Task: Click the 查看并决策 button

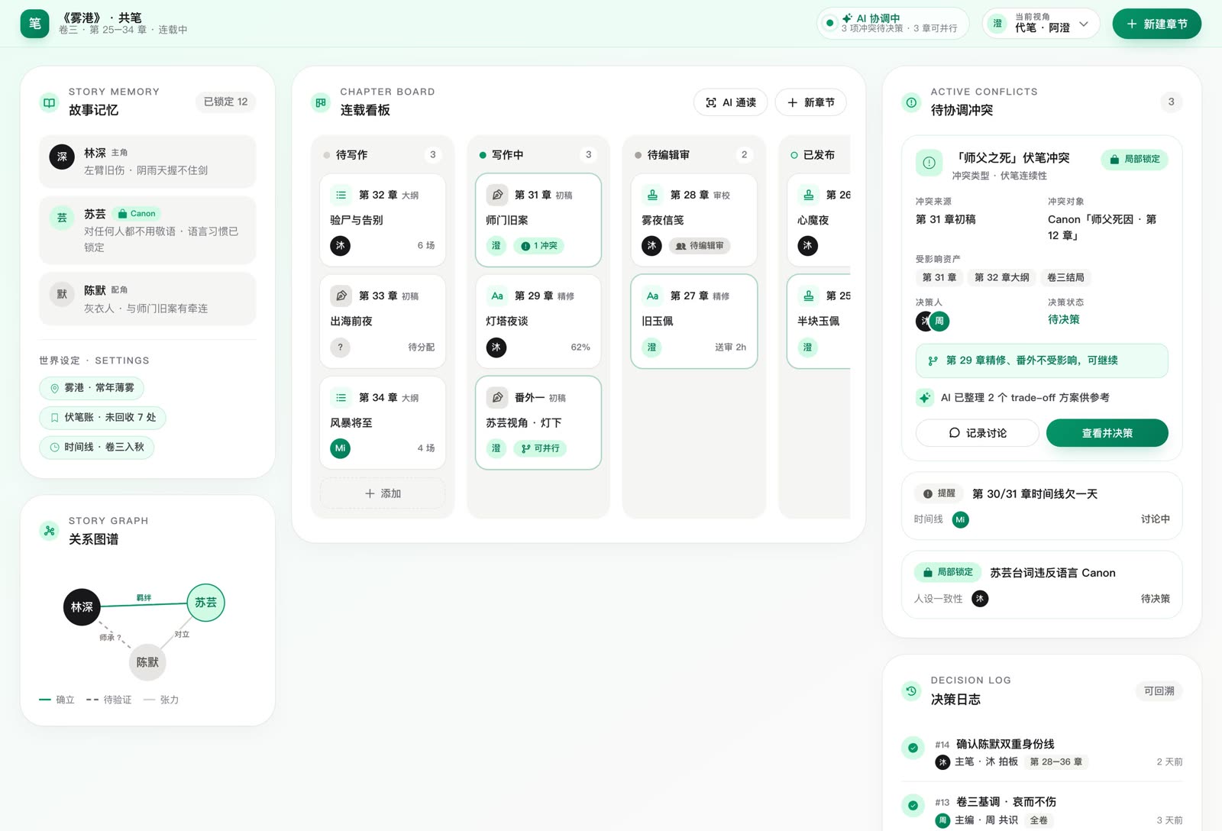Action: point(1107,433)
